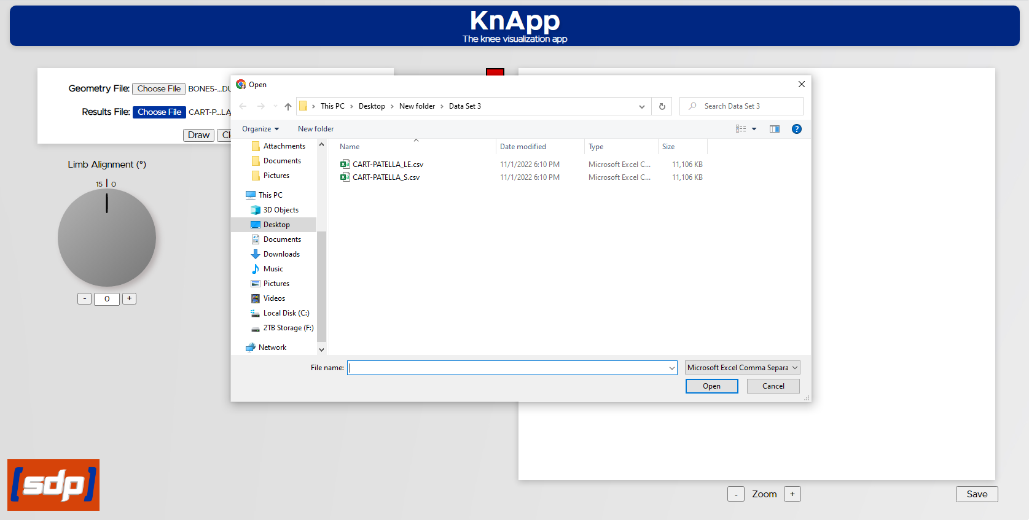The width and height of the screenshot is (1029, 520).
Task: Click the Limb Alignment dial knob
Action: click(x=107, y=238)
